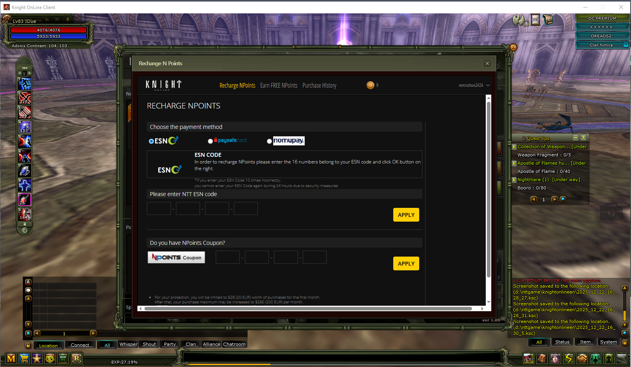The width and height of the screenshot is (631, 367).
Task: Apply the NTT ESN code
Action: click(x=406, y=215)
